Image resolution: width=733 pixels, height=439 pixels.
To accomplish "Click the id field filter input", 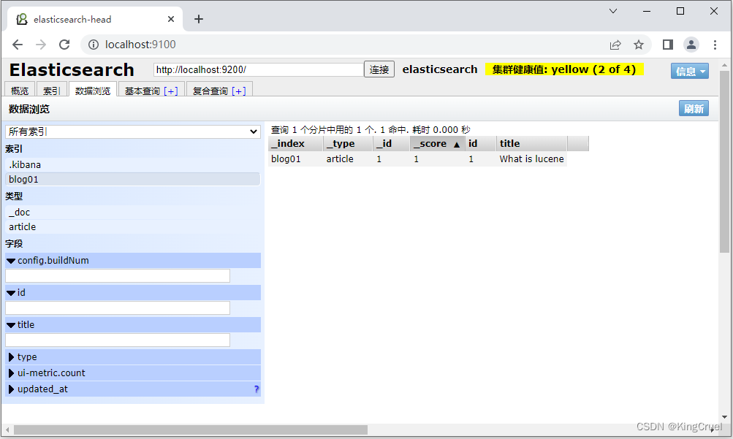I will coord(118,308).
